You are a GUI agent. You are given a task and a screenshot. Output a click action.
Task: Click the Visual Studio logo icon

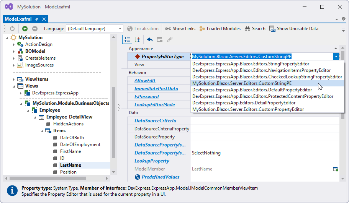(x=9, y=6)
